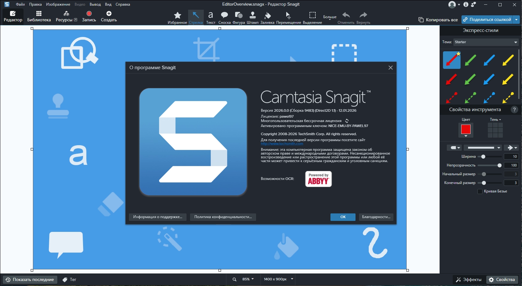Select the starred red arrow quick style

452,60
